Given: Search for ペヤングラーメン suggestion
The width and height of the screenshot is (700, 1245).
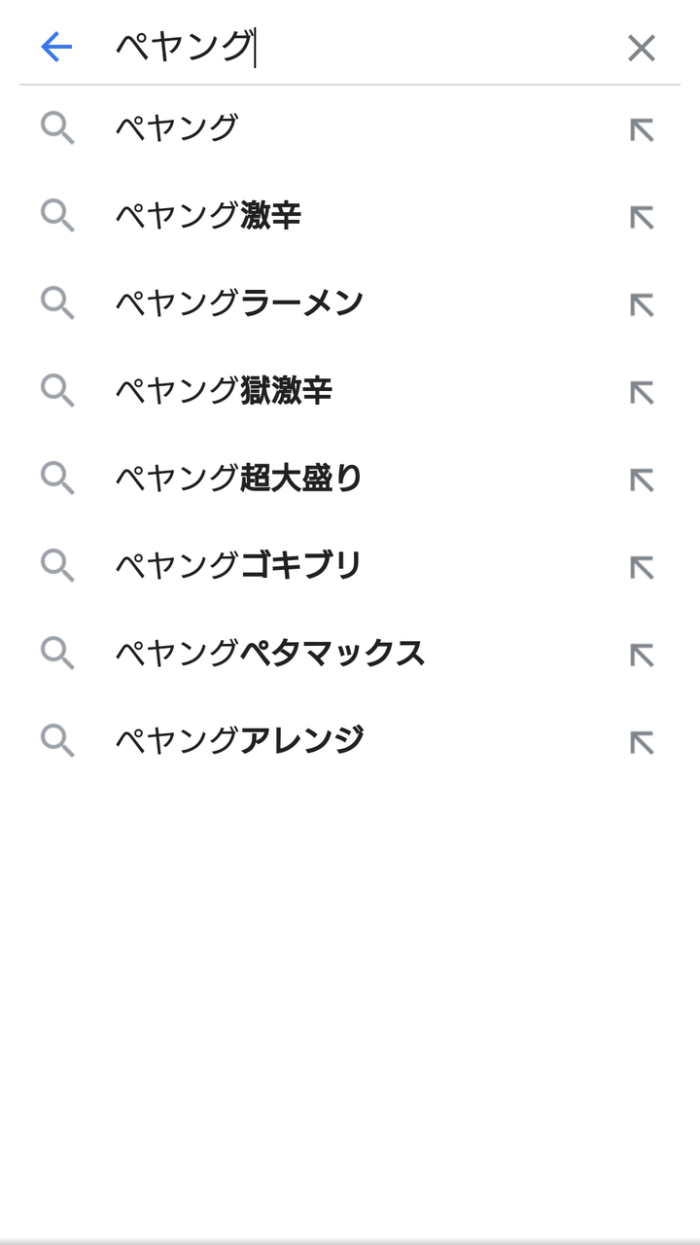Looking at the screenshot, I should (x=239, y=303).
